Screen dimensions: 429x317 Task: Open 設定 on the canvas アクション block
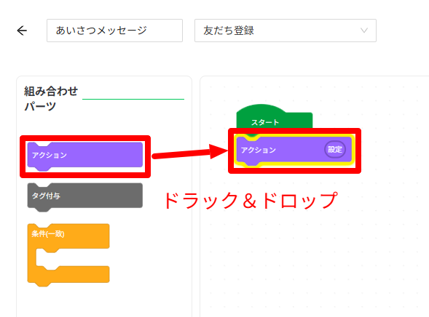pyautogui.click(x=335, y=149)
